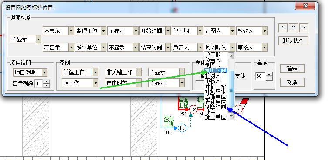This screenshot has width=332, height=160.
Task: Click the 显示列数 input field
Action: tap(39, 84)
